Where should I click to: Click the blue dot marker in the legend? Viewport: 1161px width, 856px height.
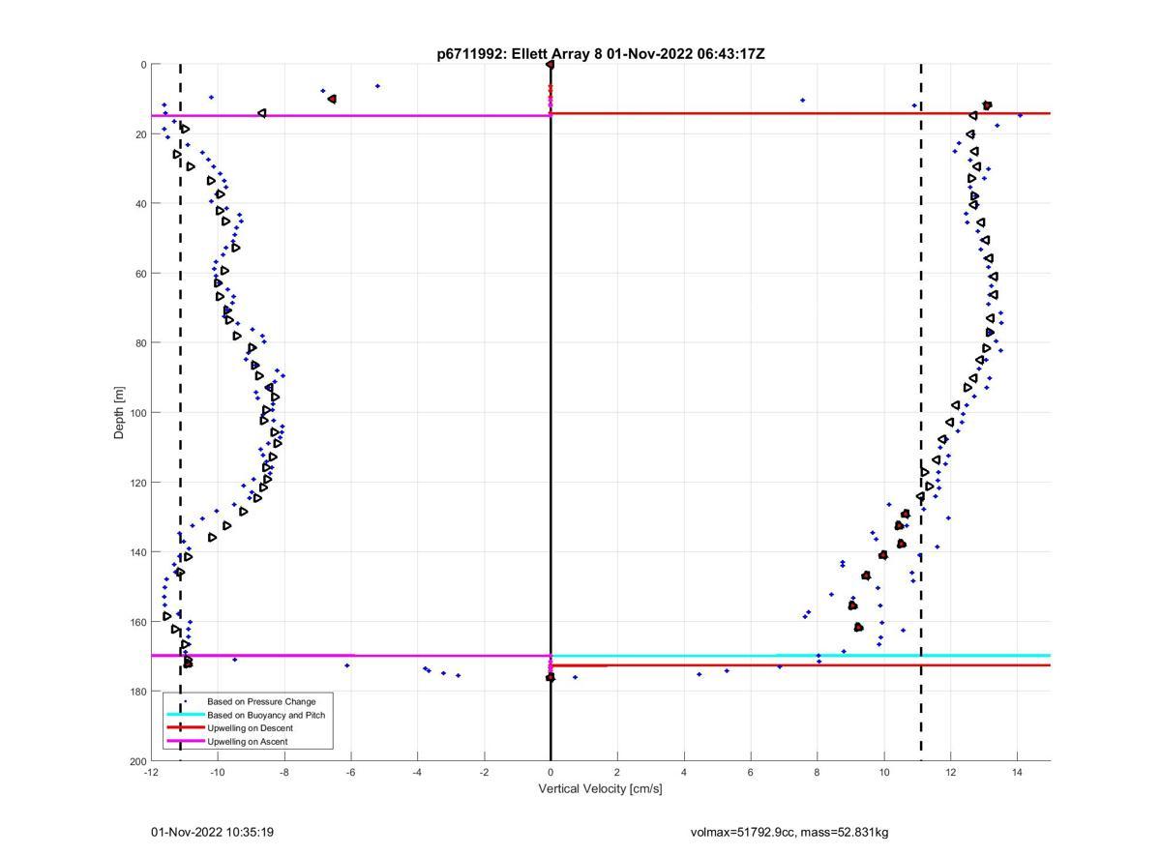coord(186,701)
